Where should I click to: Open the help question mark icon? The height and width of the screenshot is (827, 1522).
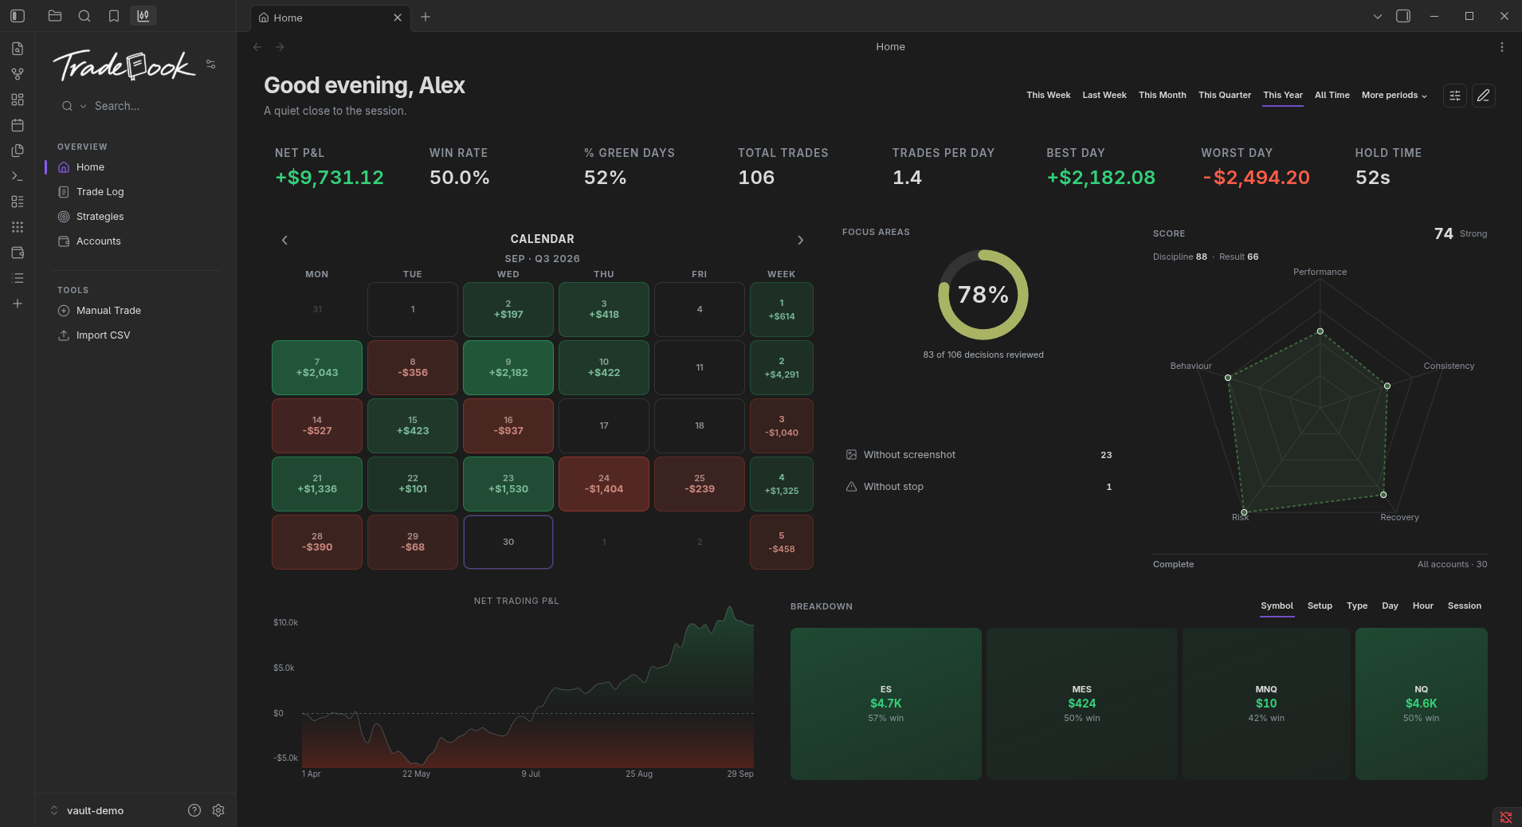194,810
